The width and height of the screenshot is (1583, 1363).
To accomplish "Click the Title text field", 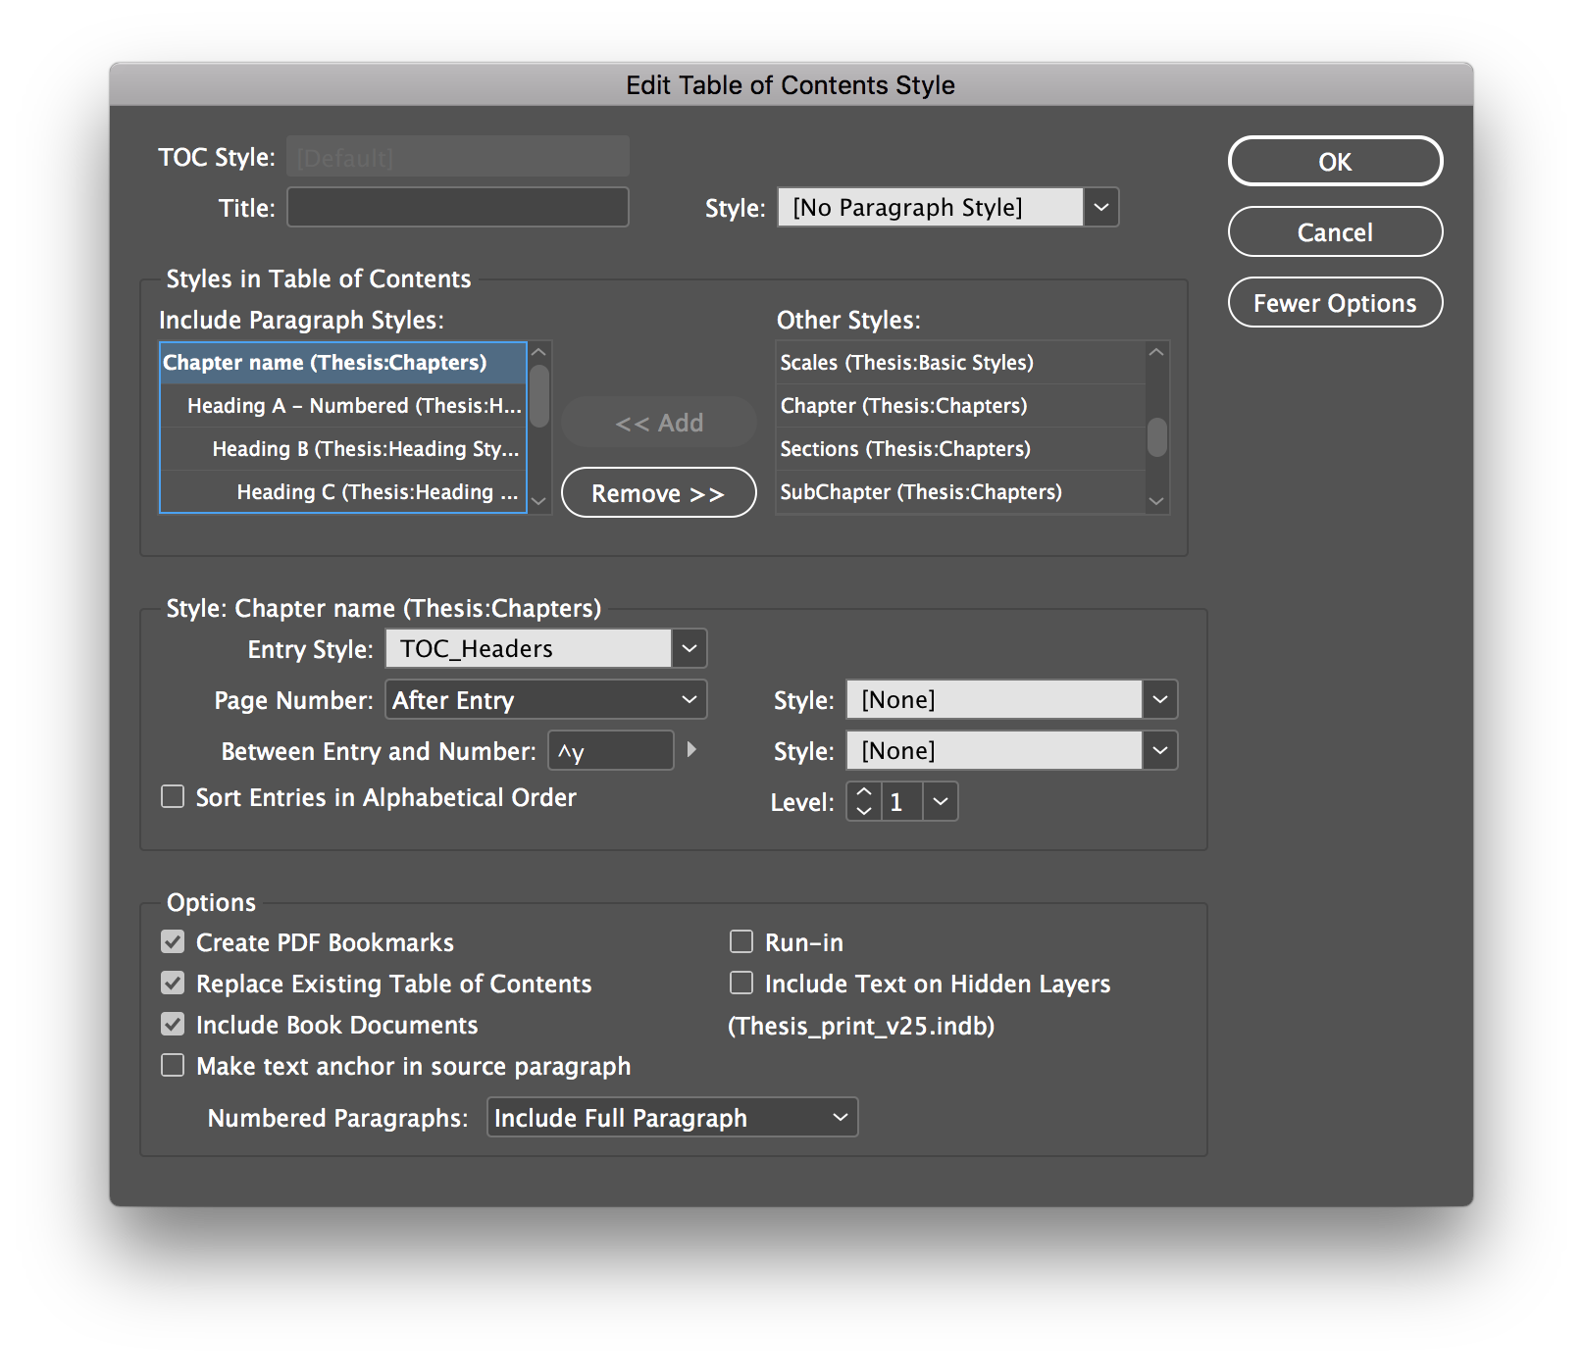I will pos(458,208).
